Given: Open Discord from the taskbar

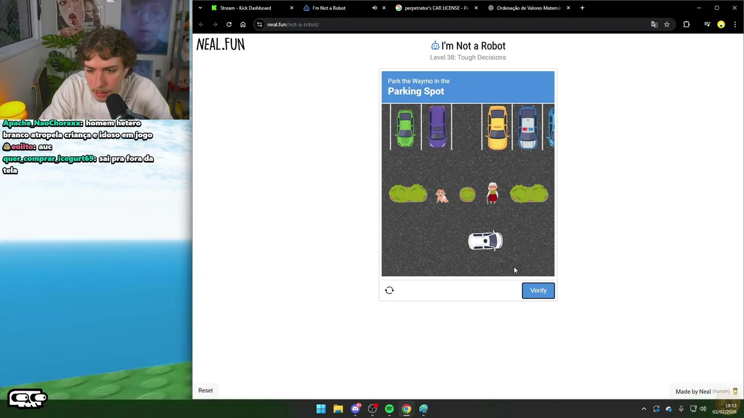Looking at the screenshot, I should click(x=355, y=409).
